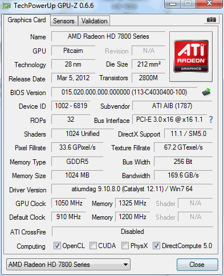Switch to the Validation tab
Image resolution: width=224 pixels, height=276 pixels.
coord(94,21)
